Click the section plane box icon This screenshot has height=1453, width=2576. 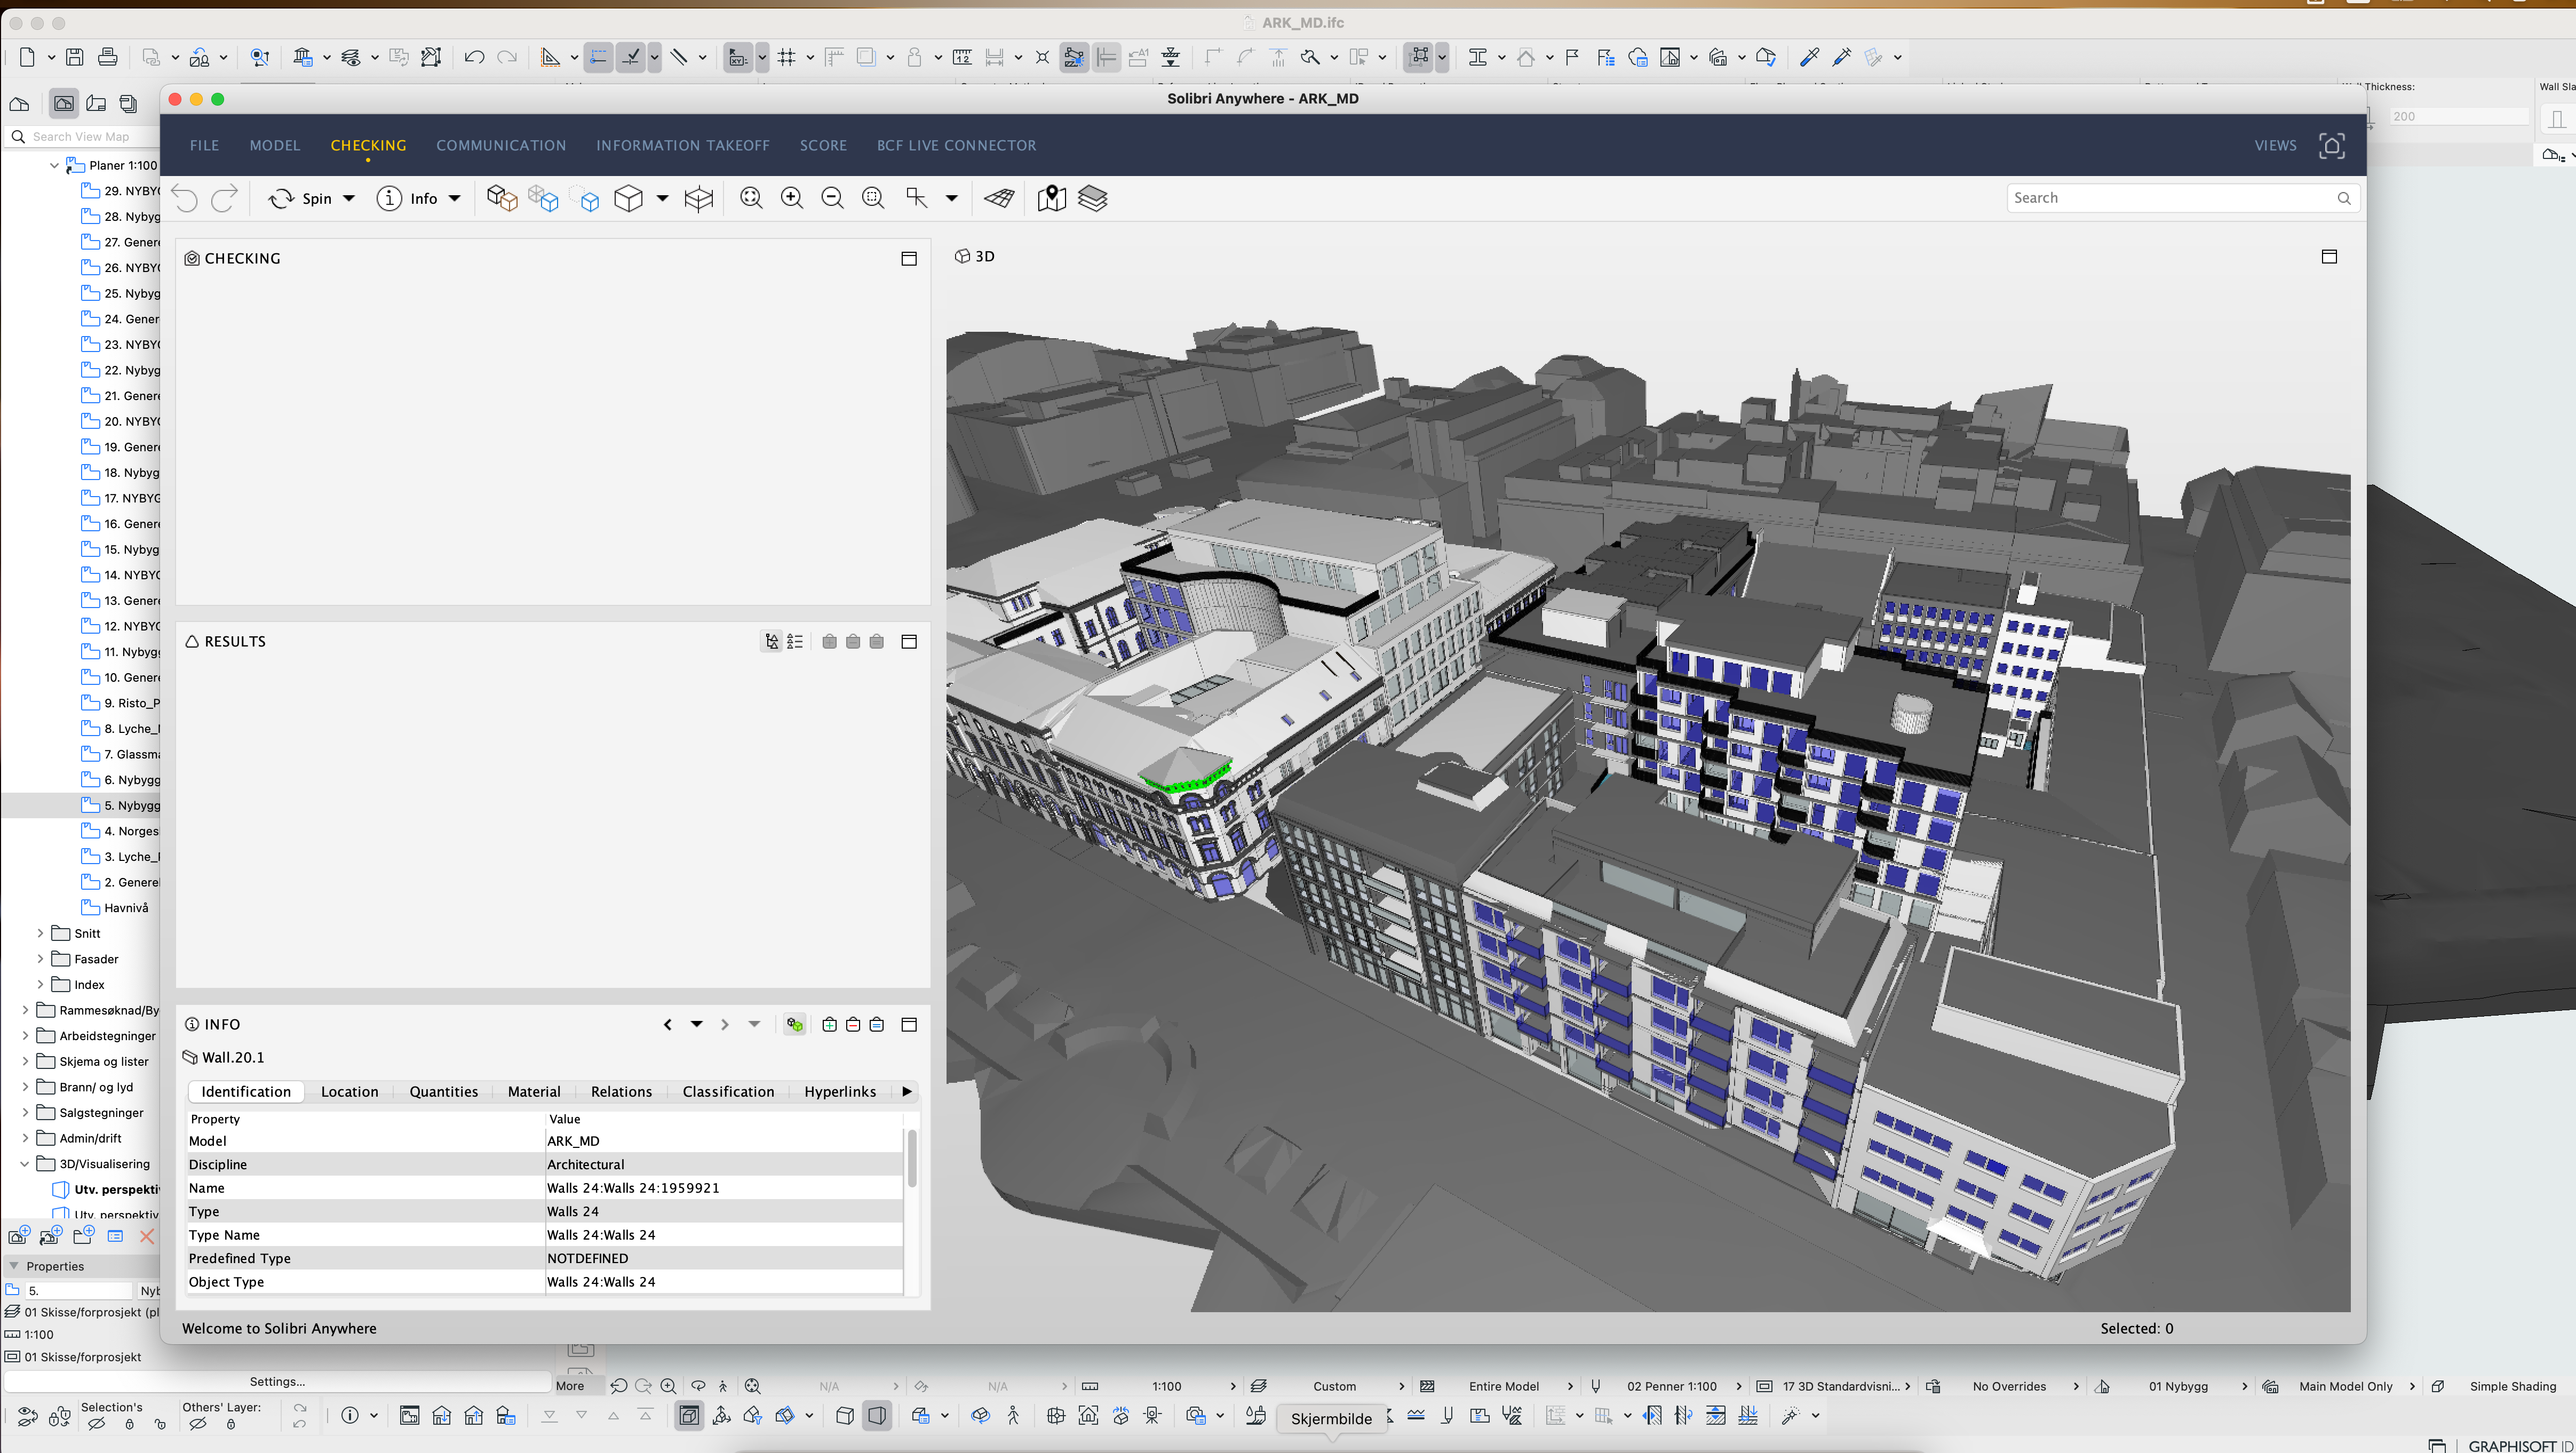tap(698, 198)
